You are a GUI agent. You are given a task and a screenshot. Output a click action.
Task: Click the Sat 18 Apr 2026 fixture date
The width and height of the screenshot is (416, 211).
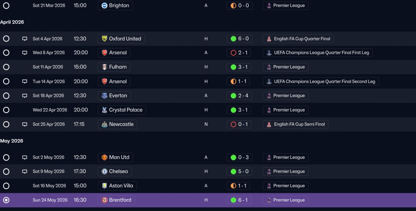point(48,96)
